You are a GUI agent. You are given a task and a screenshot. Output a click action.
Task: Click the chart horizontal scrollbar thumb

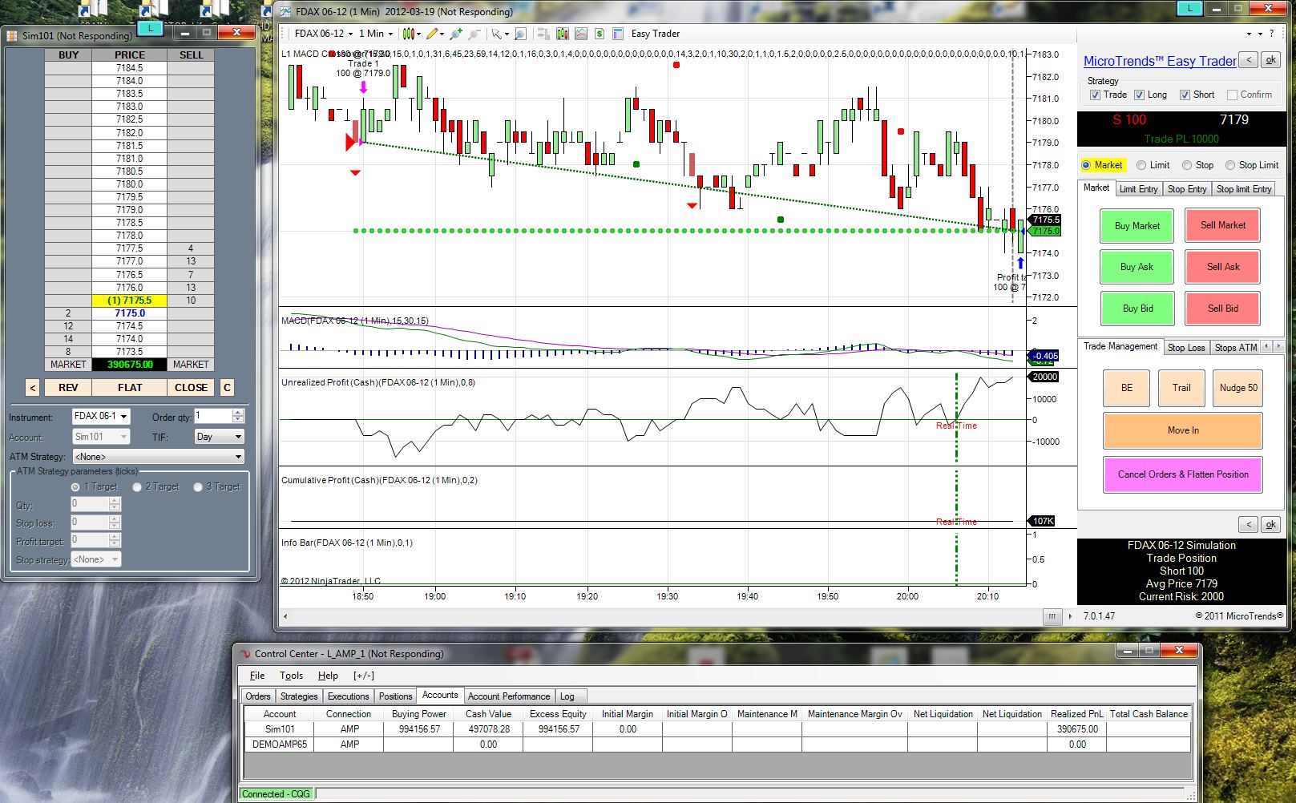(x=1051, y=616)
